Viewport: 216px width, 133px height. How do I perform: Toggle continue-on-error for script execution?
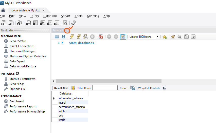(101, 37)
